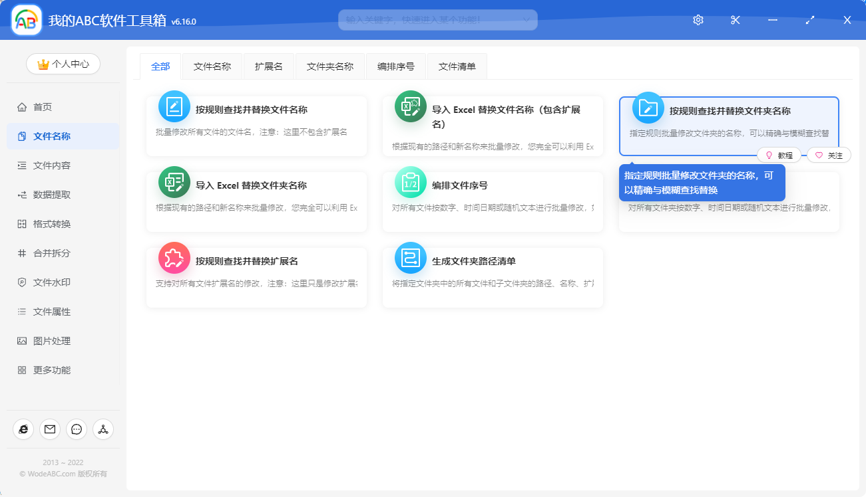Open the search keyword dropdown arrow
Image resolution: width=866 pixels, height=497 pixels.
[528, 20]
